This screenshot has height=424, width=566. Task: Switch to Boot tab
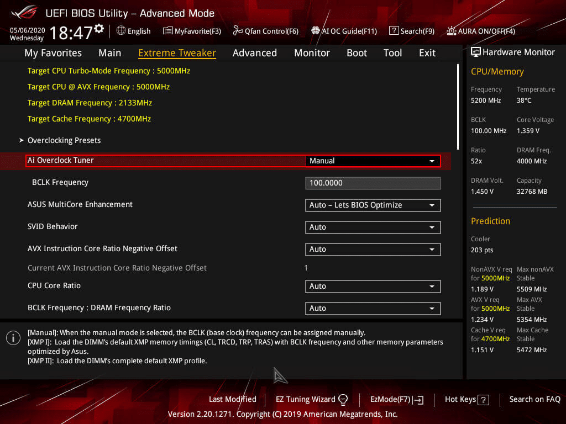pos(357,53)
